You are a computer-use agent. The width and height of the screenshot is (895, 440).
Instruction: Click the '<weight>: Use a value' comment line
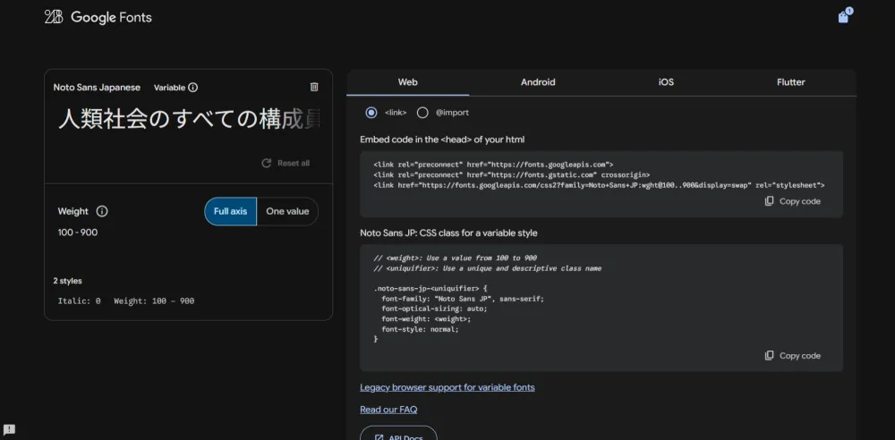click(x=455, y=258)
